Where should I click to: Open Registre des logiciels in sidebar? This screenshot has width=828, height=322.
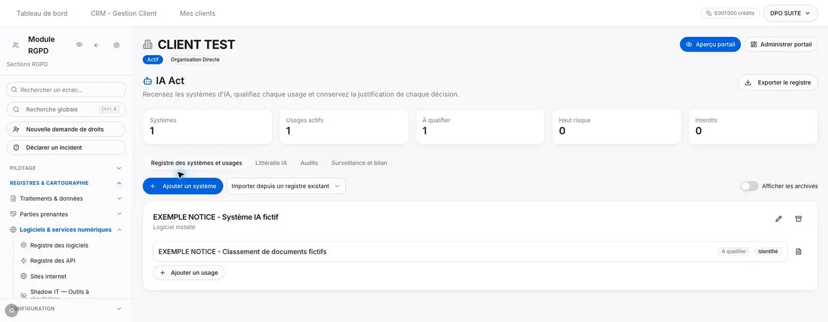click(x=59, y=245)
